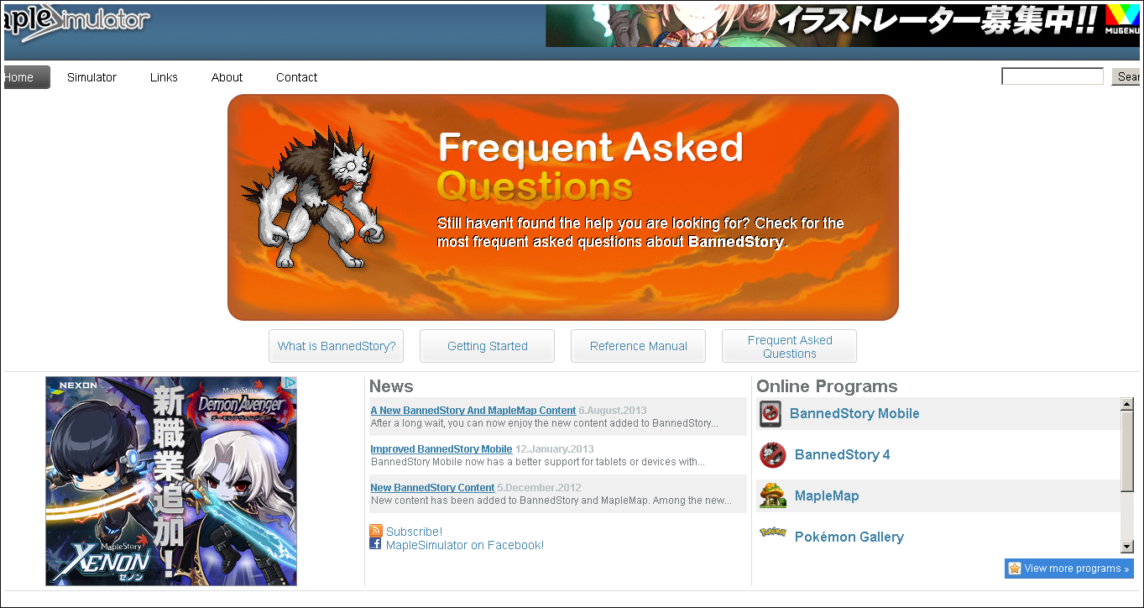Viewport: 1144px width, 608px height.
Task: Open the Simulator menu
Action: pos(91,77)
